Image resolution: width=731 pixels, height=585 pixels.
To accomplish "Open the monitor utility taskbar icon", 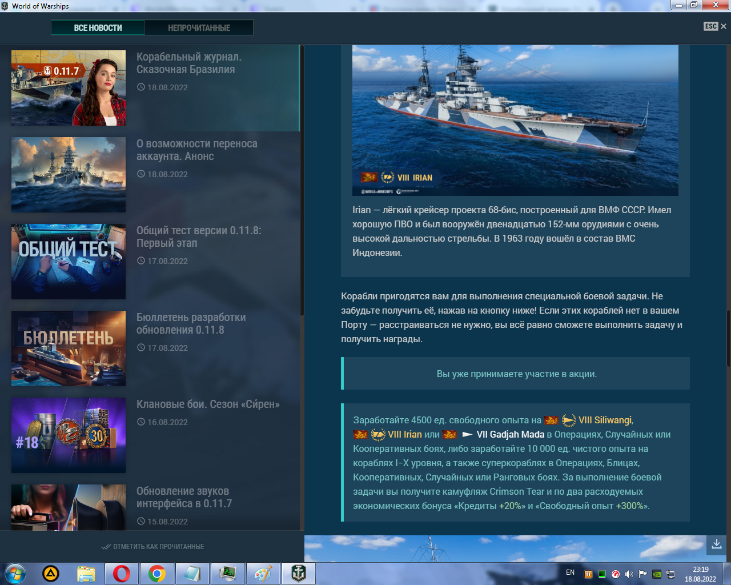I will (227, 574).
